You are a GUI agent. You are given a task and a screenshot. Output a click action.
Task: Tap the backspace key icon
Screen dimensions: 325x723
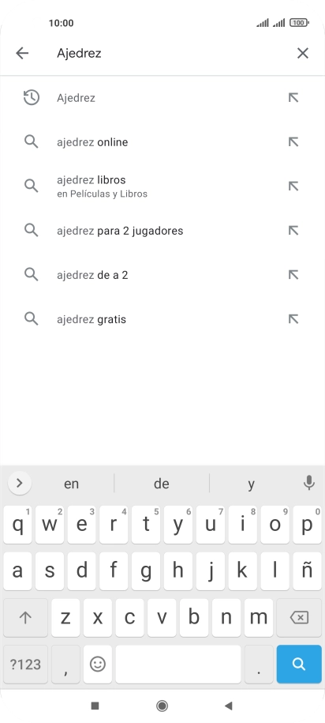(299, 617)
